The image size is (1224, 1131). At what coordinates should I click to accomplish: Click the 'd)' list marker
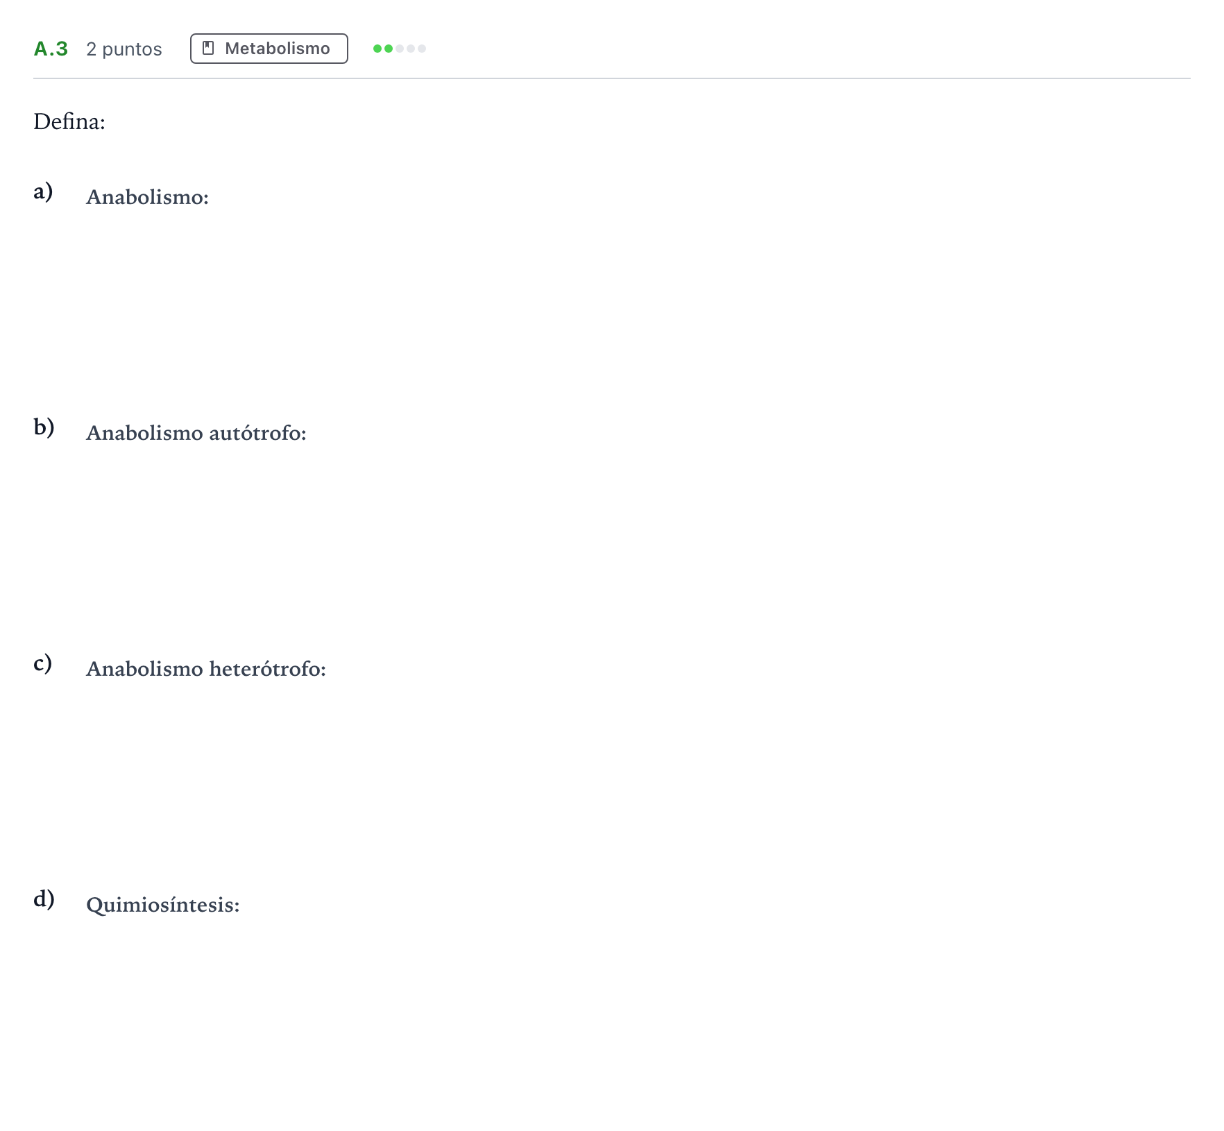coord(44,899)
